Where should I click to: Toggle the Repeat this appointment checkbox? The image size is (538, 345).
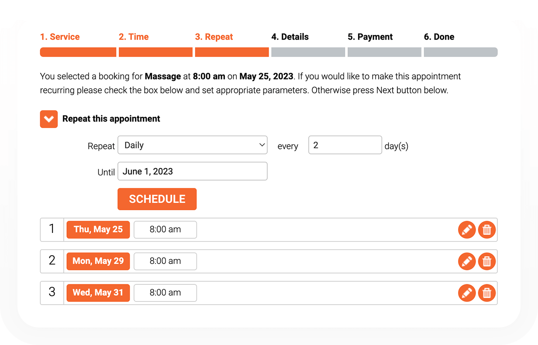[49, 119]
